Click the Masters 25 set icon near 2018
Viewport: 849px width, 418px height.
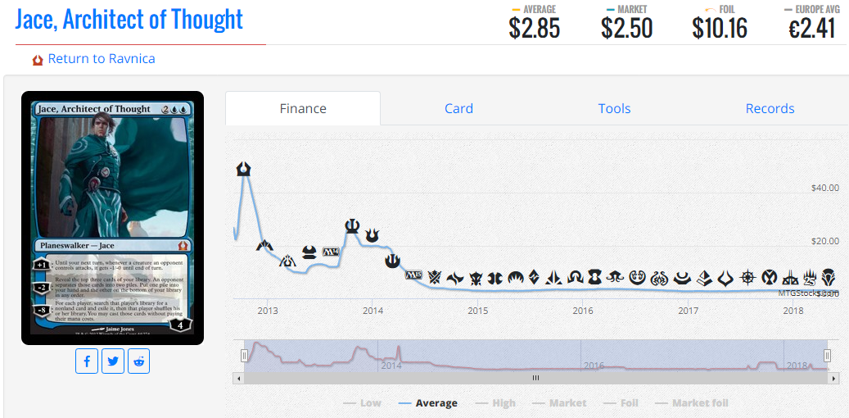(810, 278)
